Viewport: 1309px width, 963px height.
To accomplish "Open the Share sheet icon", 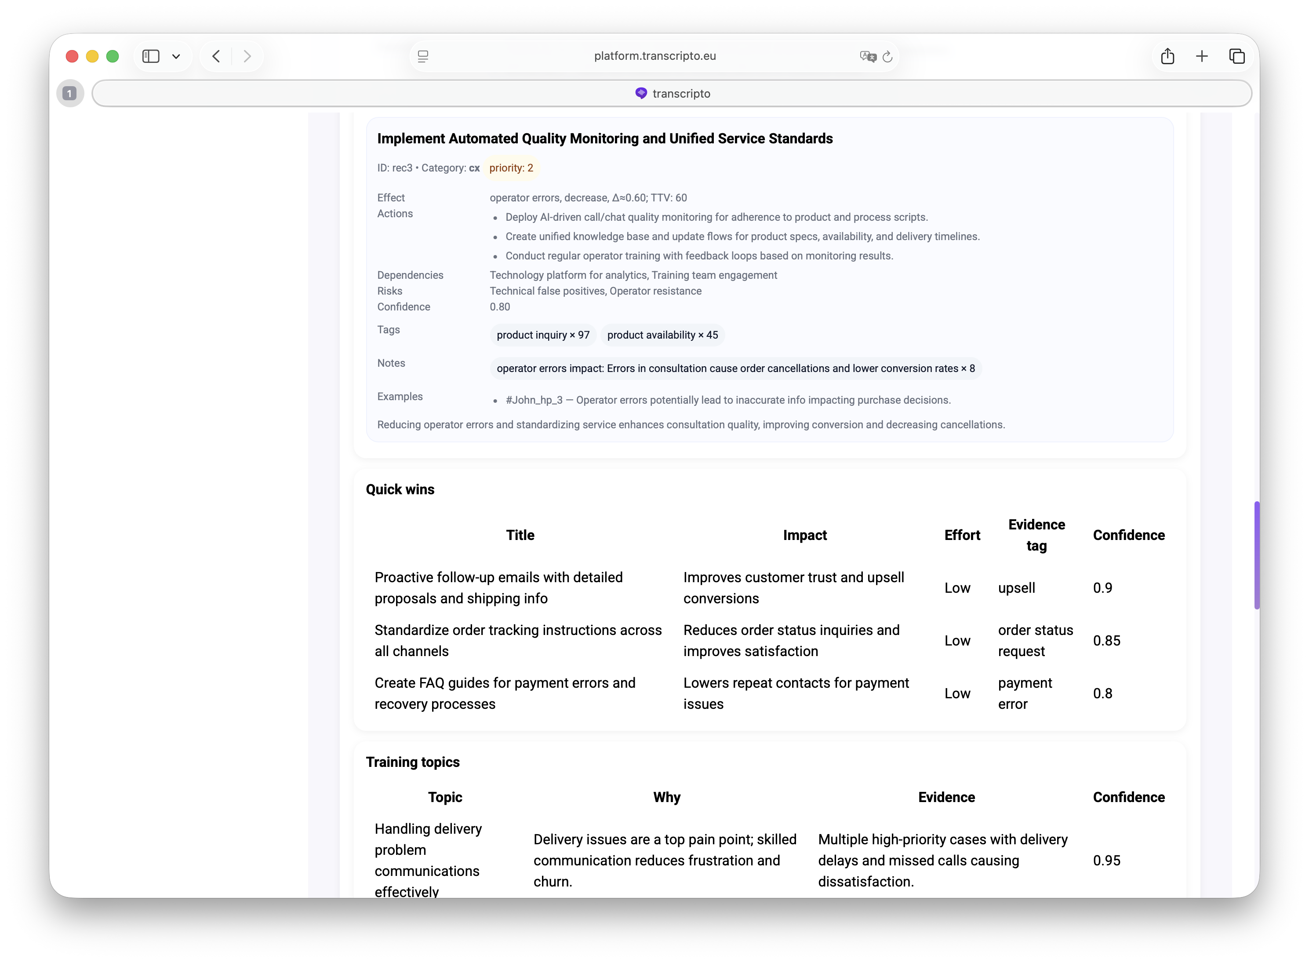I will coord(1167,56).
